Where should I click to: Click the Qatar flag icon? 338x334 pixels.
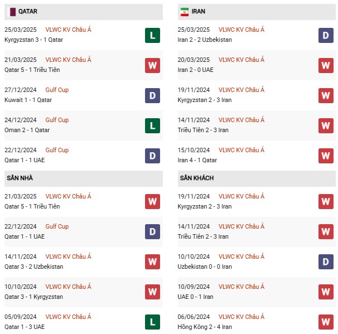pyautogui.click(x=12, y=12)
